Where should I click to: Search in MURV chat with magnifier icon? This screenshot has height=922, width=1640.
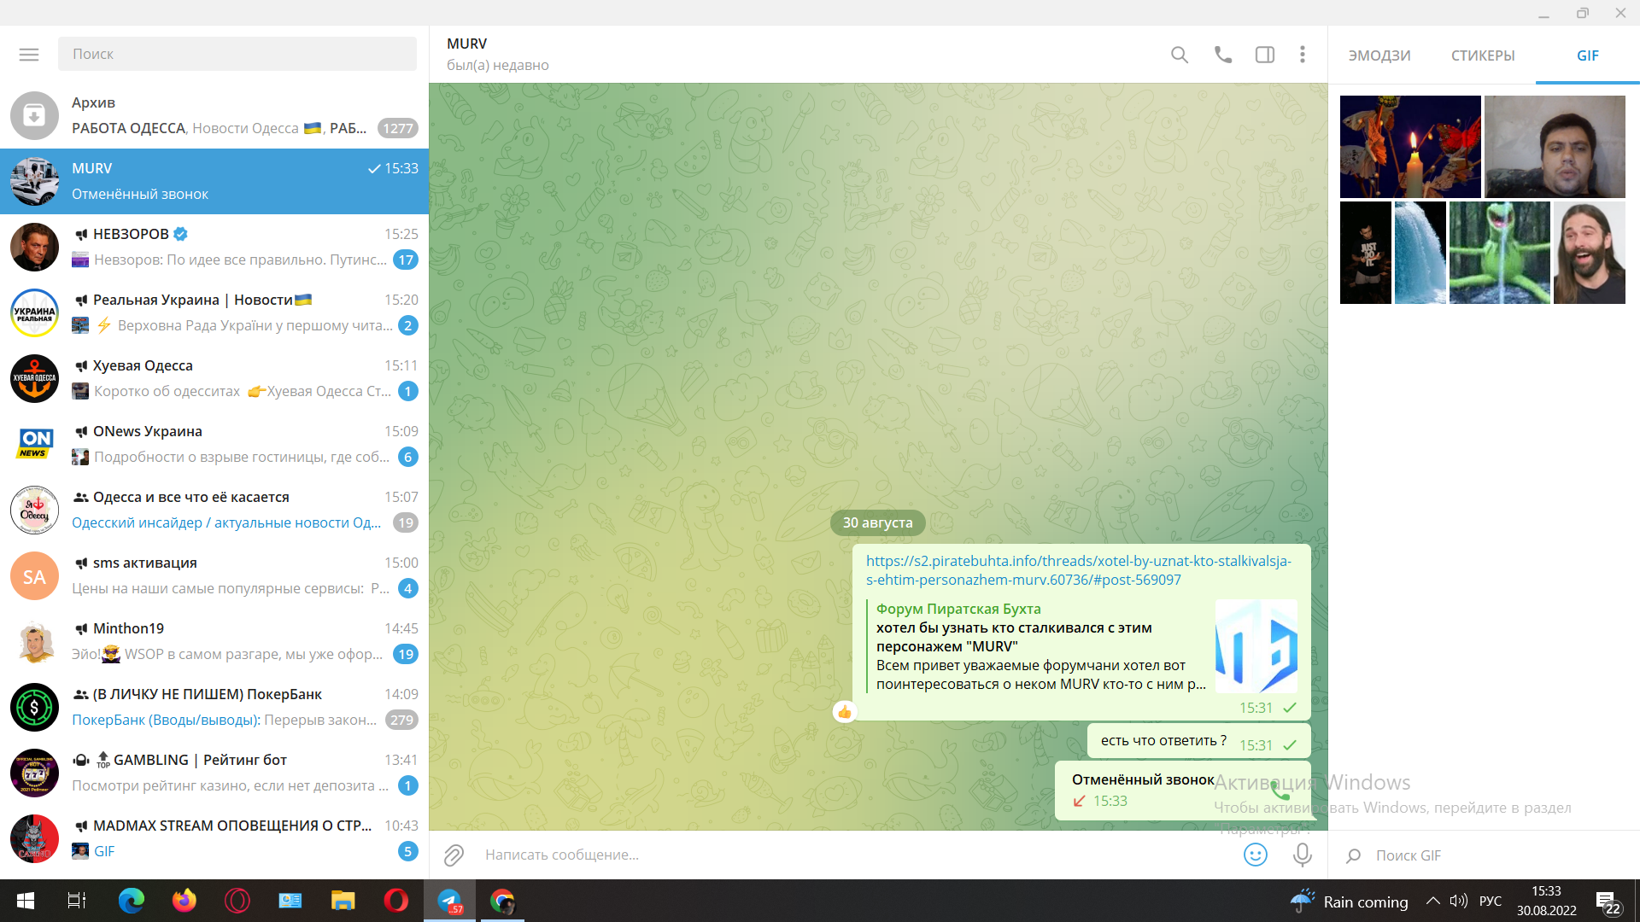coord(1180,55)
